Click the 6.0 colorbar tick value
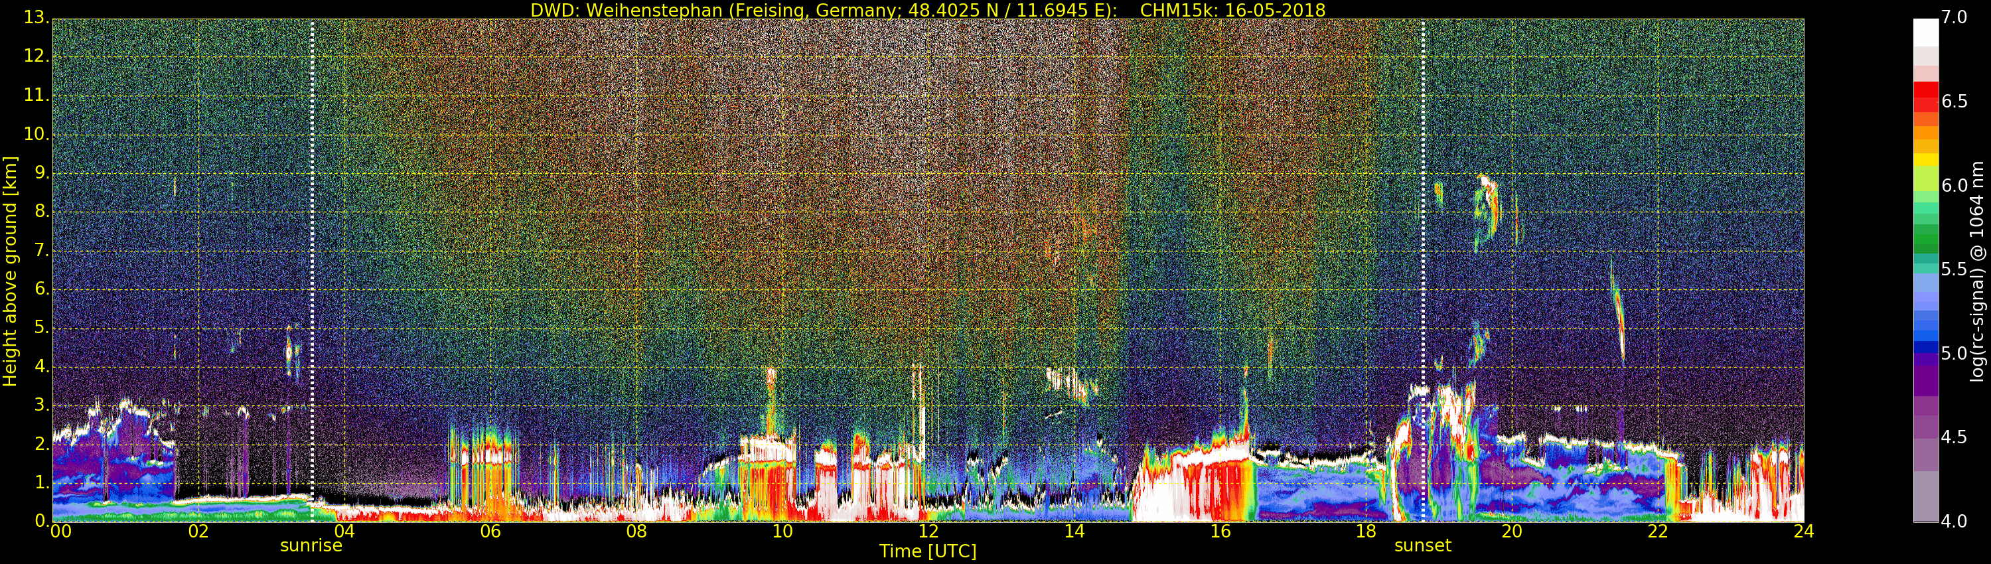Viewport: 1991px width, 564px height. 1954,185
